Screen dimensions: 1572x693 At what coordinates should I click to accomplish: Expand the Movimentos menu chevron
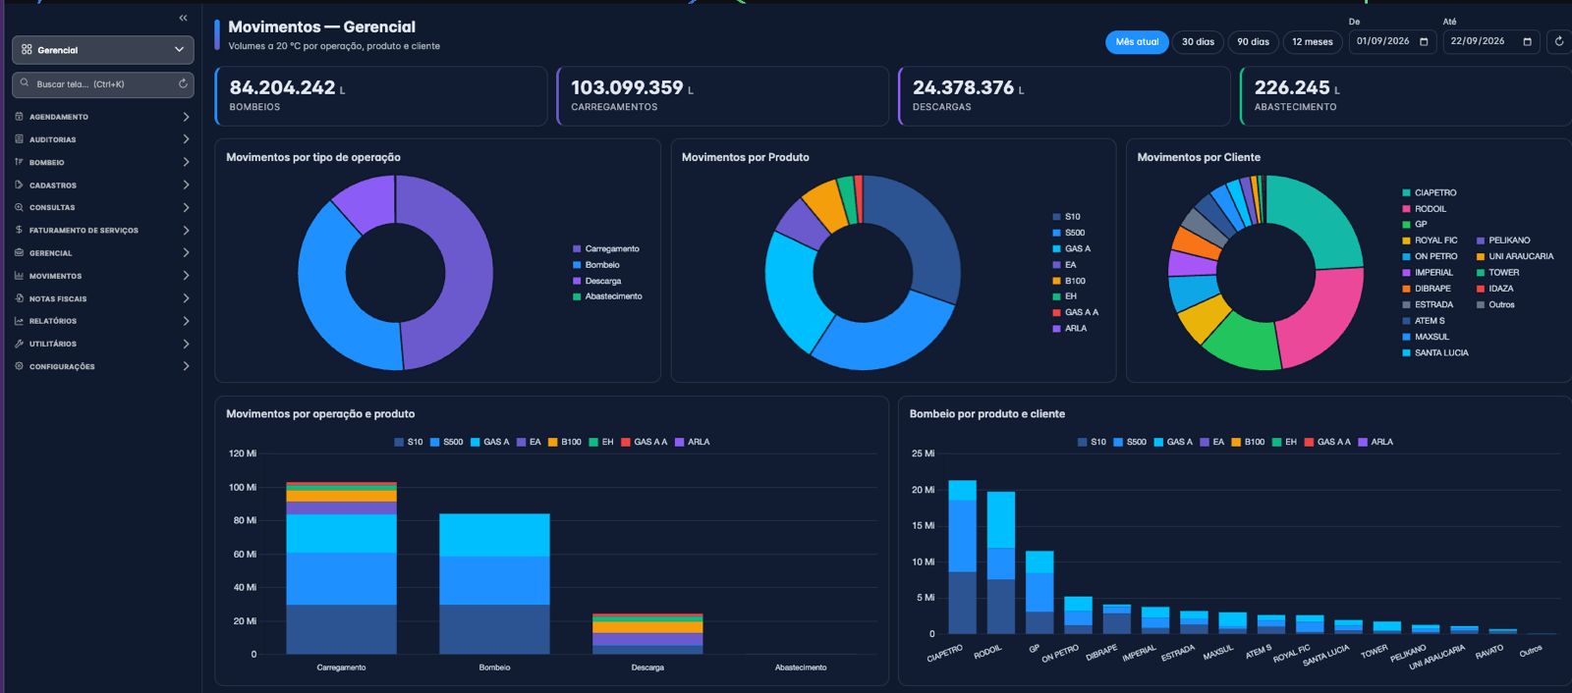click(186, 276)
